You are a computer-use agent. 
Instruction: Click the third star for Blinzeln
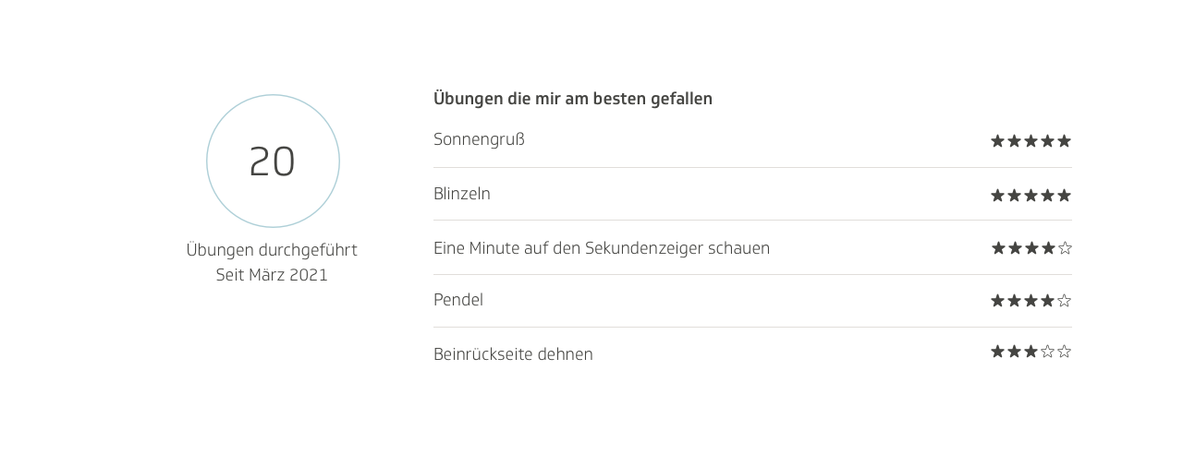(1031, 196)
